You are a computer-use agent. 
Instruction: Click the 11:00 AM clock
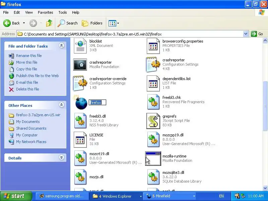(256, 196)
